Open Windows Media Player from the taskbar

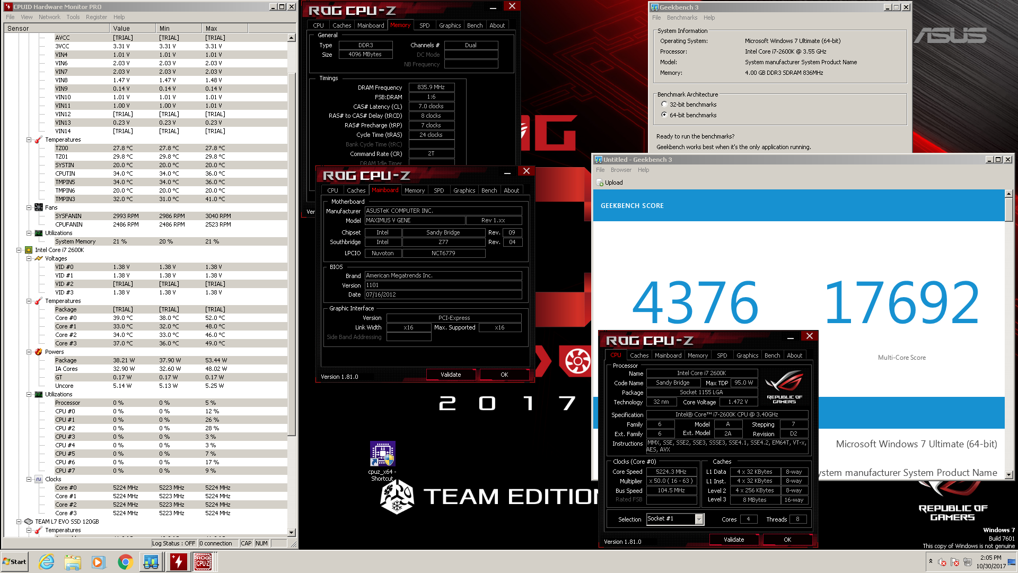[x=99, y=562]
